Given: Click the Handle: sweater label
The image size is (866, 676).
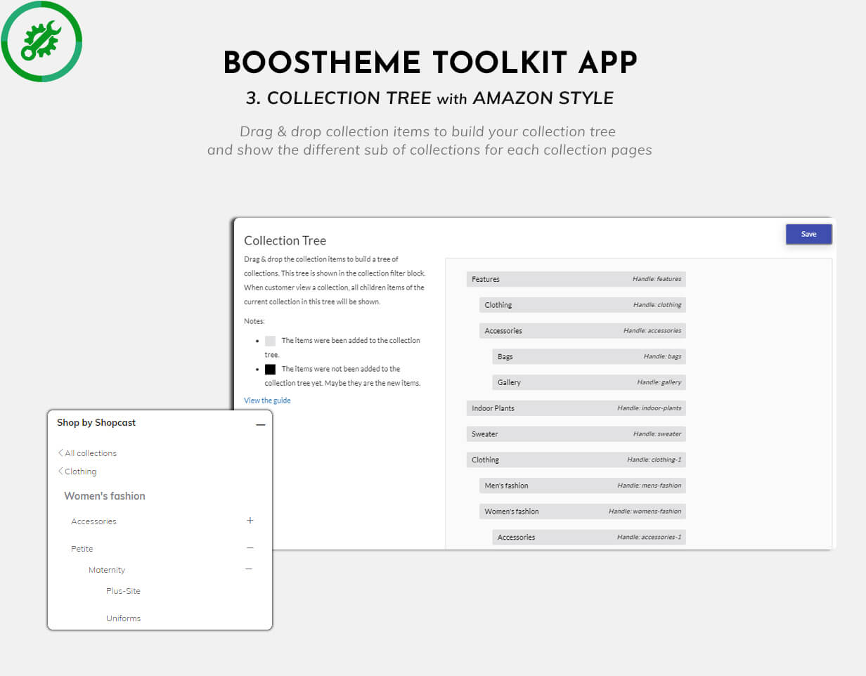Looking at the screenshot, I should [657, 434].
